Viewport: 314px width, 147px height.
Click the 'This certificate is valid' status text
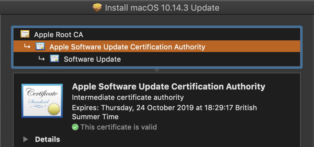coord(119,127)
